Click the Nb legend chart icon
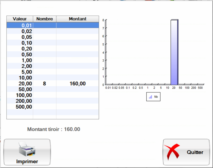Viewport: 213px width, 168px height. 151,97
